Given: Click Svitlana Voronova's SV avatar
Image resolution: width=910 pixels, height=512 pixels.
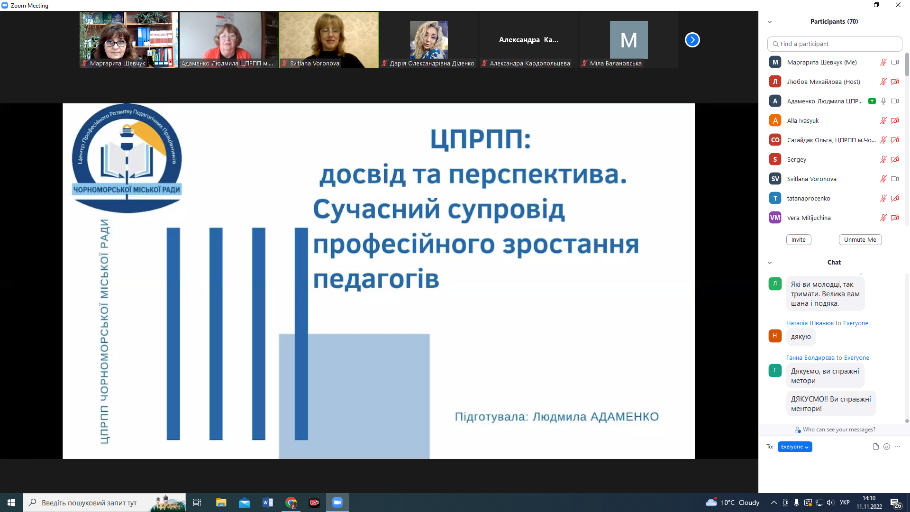Looking at the screenshot, I should [775, 179].
